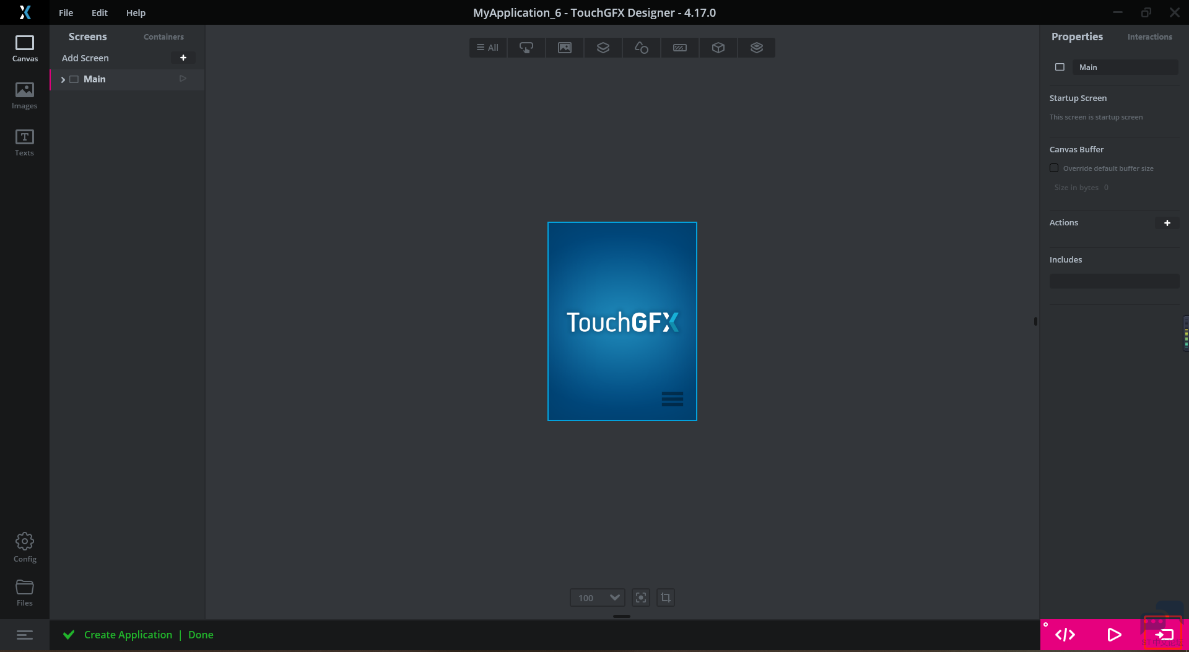The image size is (1189, 652).
Task: Enable Override default buffer size
Action: [1054, 168]
